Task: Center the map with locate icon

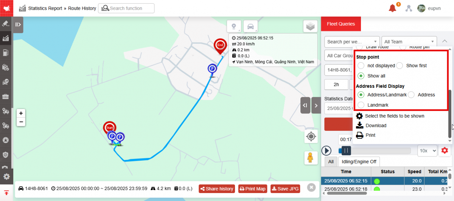Action: (x=311, y=137)
